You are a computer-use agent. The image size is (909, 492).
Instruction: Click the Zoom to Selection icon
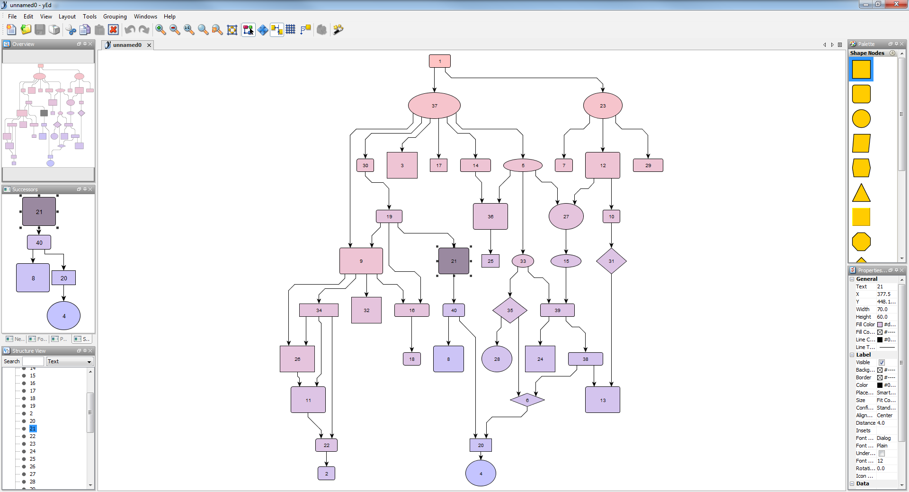(217, 29)
